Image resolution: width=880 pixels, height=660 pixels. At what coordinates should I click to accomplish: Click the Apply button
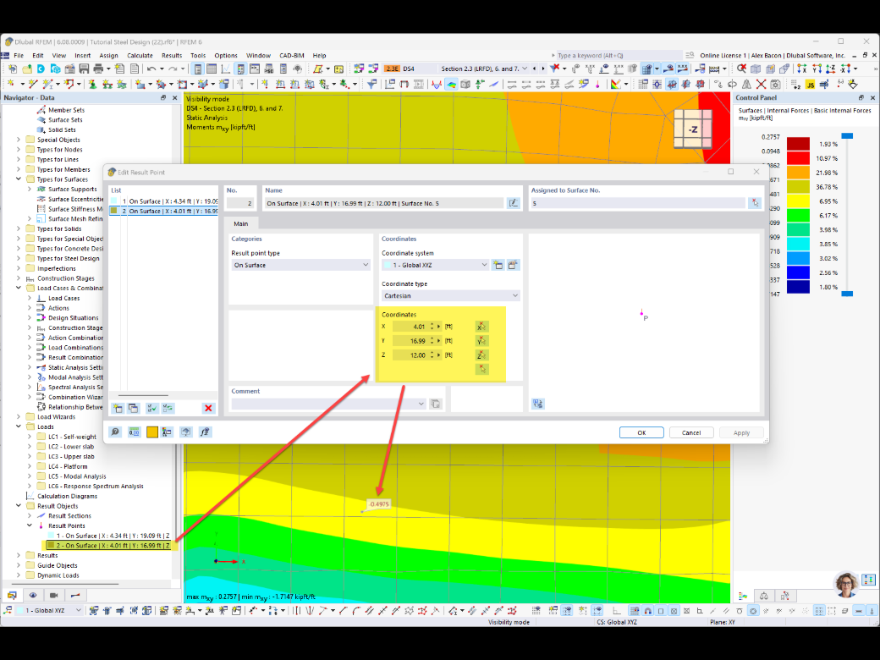tap(741, 432)
